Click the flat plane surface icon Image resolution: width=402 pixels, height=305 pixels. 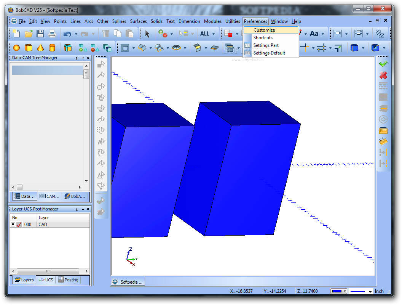[x=215, y=48]
